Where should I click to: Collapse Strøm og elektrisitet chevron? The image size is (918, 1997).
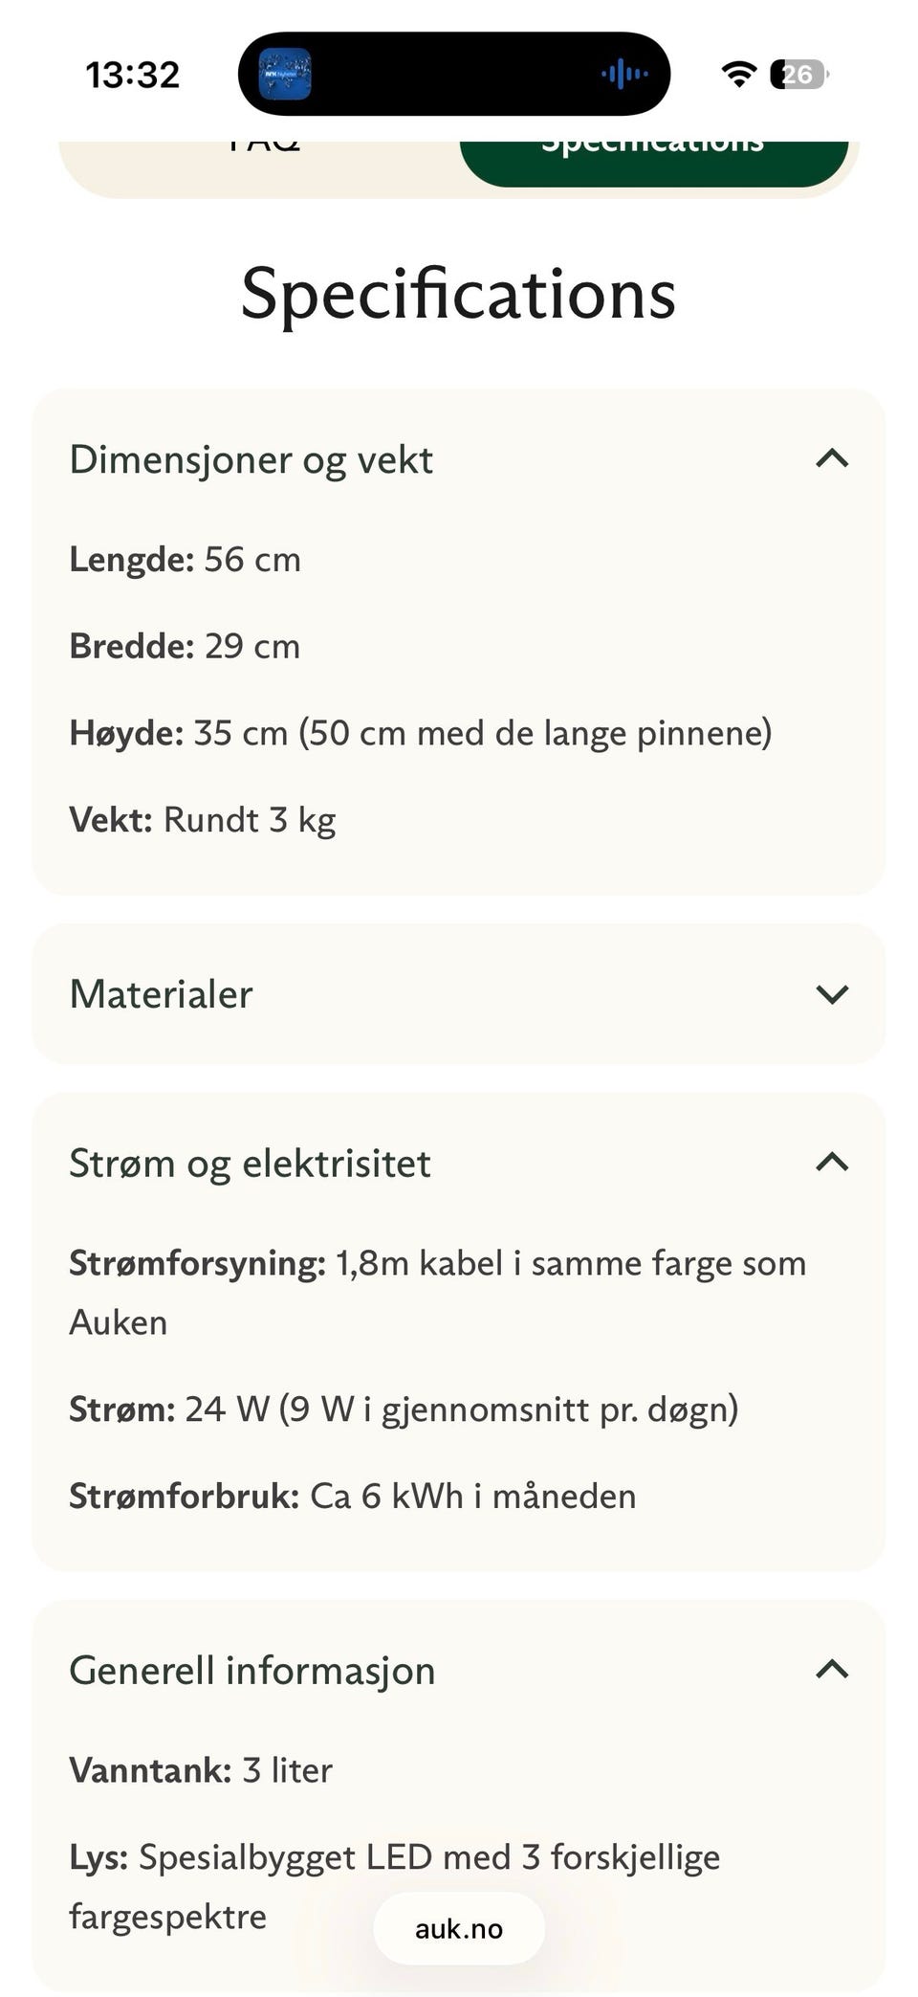pyautogui.click(x=832, y=1162)
